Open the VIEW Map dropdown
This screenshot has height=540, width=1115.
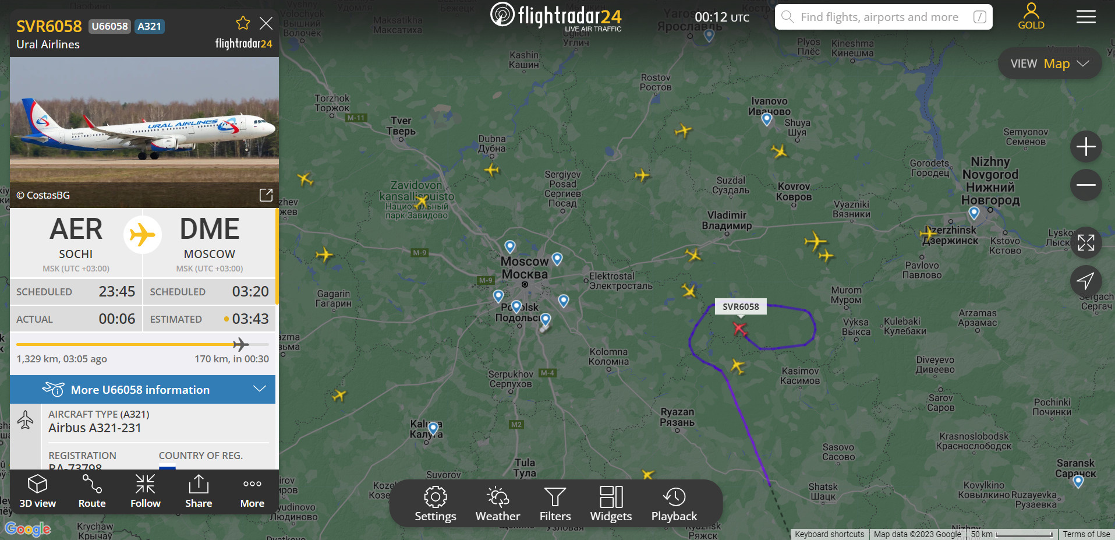(1050, 63)
